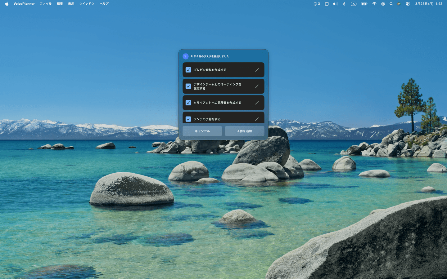Uncheck the デザインチームとのミーティング checkbox
The width and height of the screenshot is (447, 279).
(188, 86)
